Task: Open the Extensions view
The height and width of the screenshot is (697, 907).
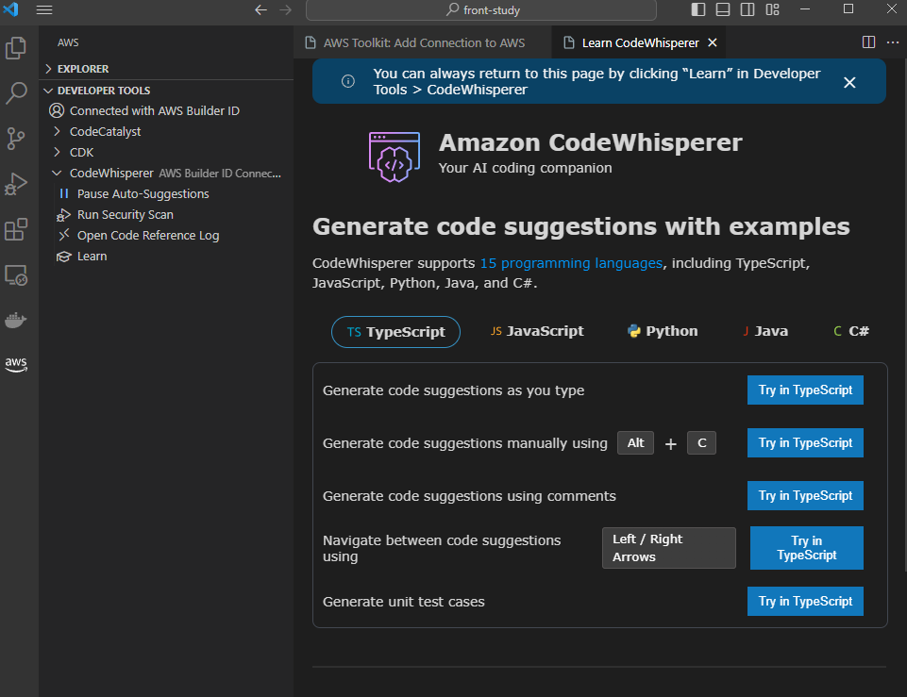Action: point(16,229)
